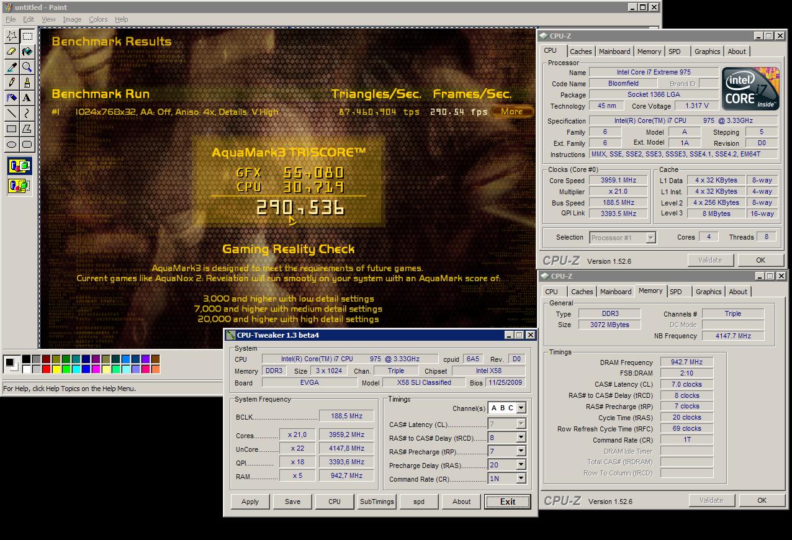Open the File menu in Paint
792x540 pixels.
[11, 19]
